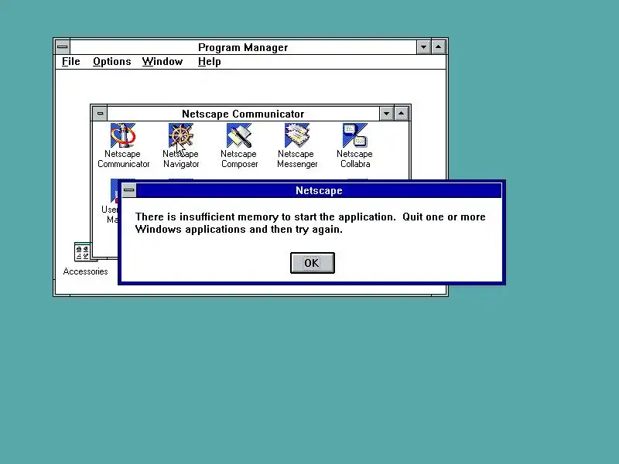The width and height of the screenshot is (619, 464).
Task: Minimize the Netscape Communicator group window
Action: tap(386, 114)
